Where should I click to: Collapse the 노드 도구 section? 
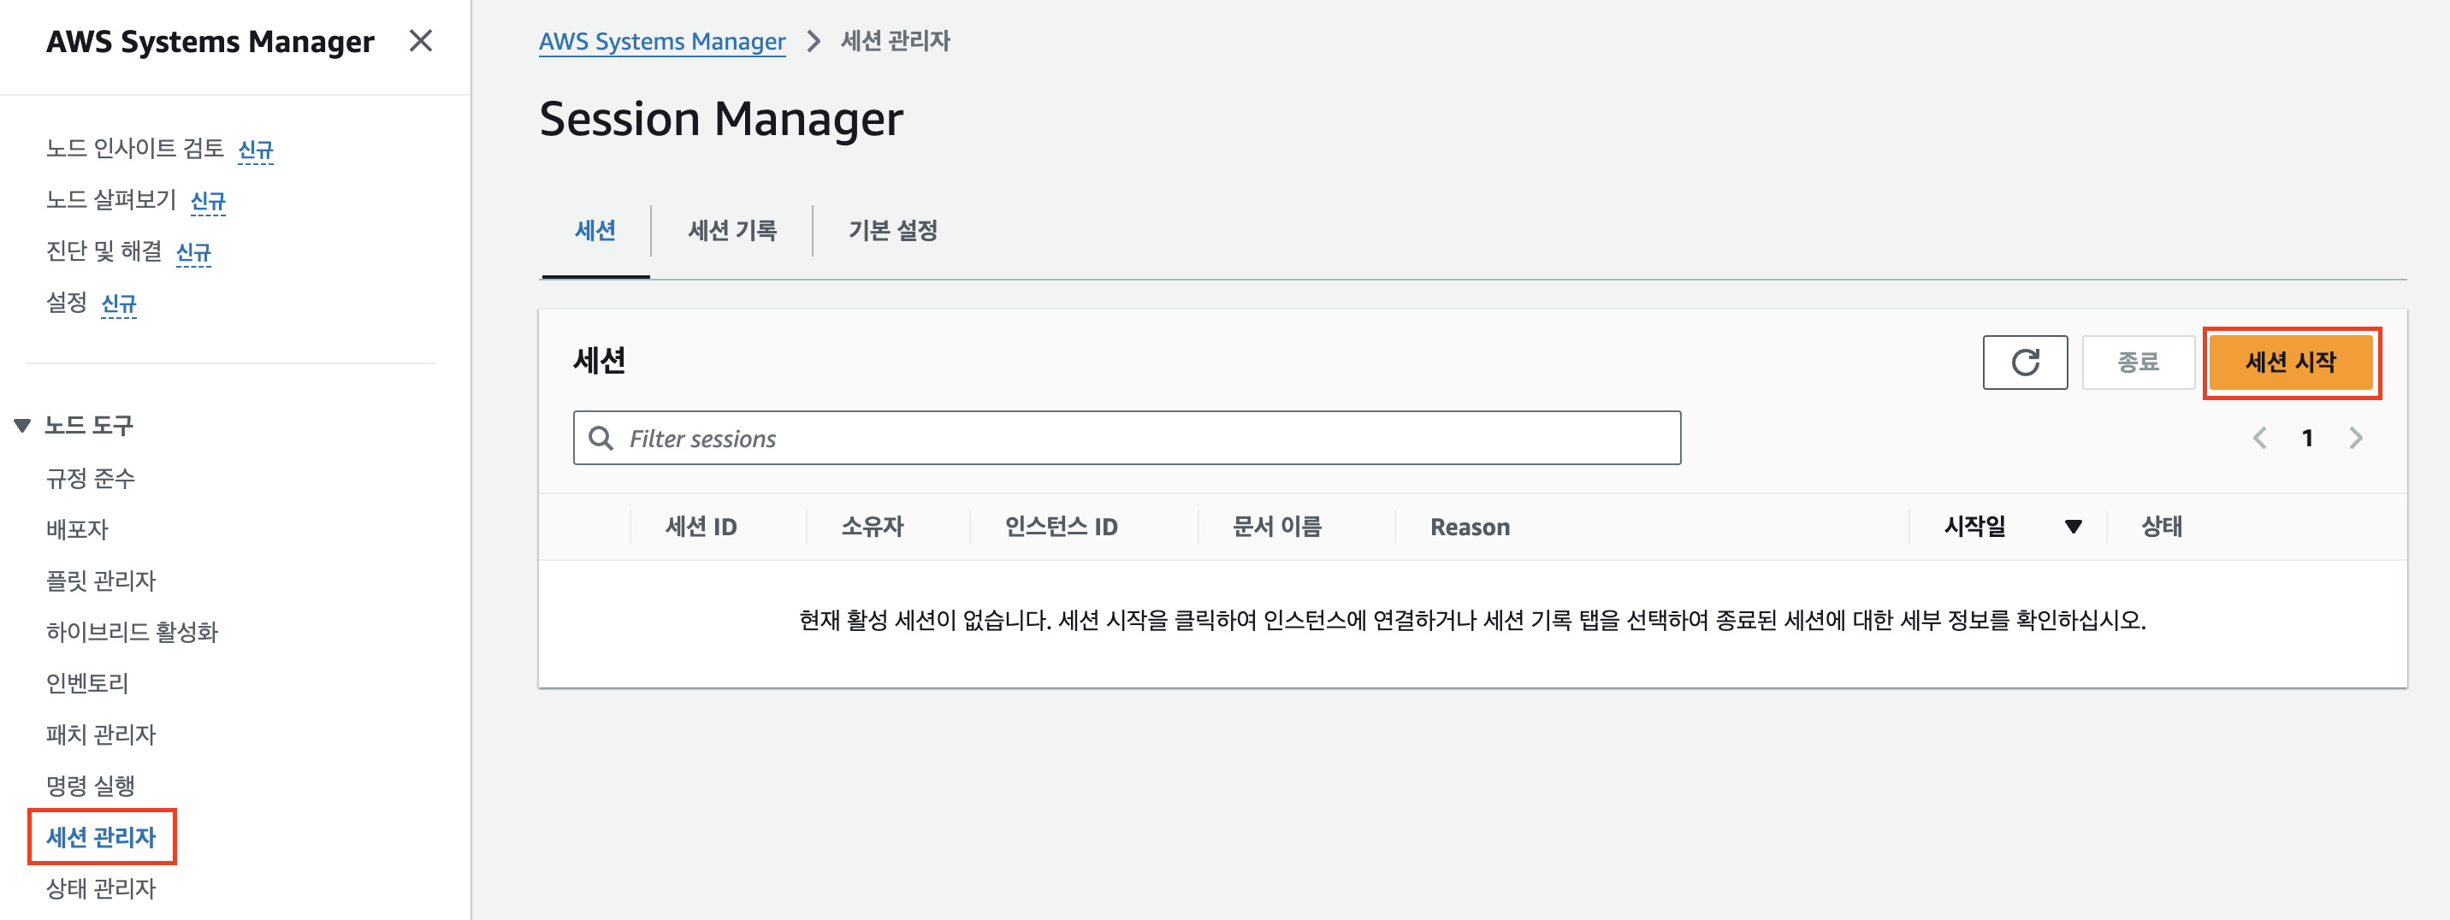pyautogui.click(x=23, y=425)
